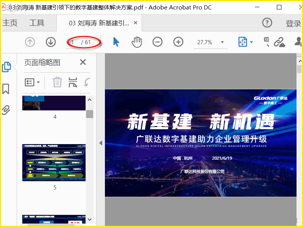The width and height of the screenshot is (303, 227).
Task: Click thumbnail scrollbar up arrow
Action: click(x=89, y=100)
